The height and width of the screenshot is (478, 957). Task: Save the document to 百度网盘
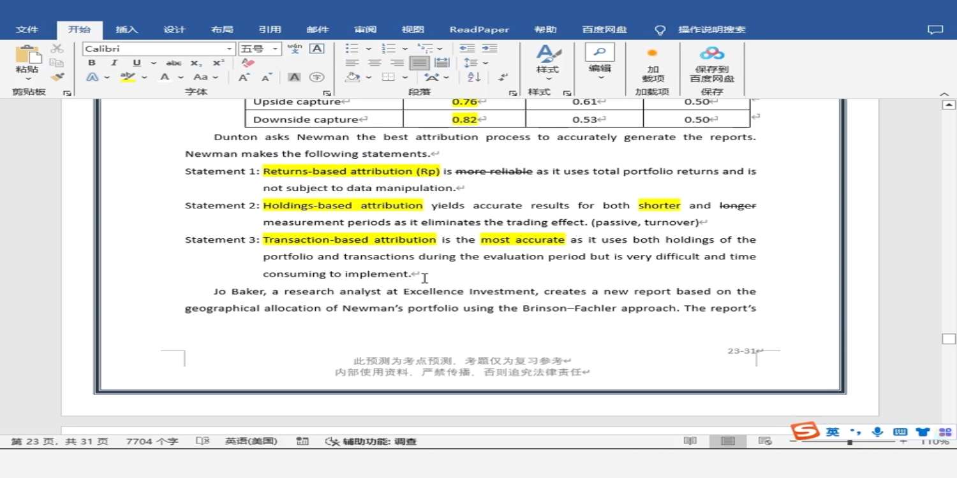tap(712, 66)
